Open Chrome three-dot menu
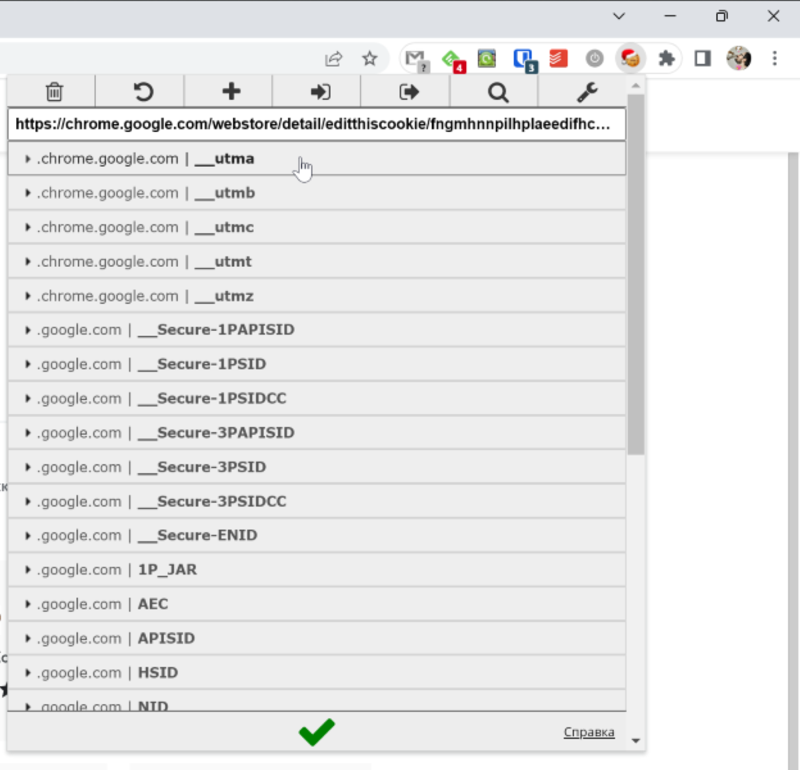The width and height of the screenshot is (800, 770). click(775, 59)
